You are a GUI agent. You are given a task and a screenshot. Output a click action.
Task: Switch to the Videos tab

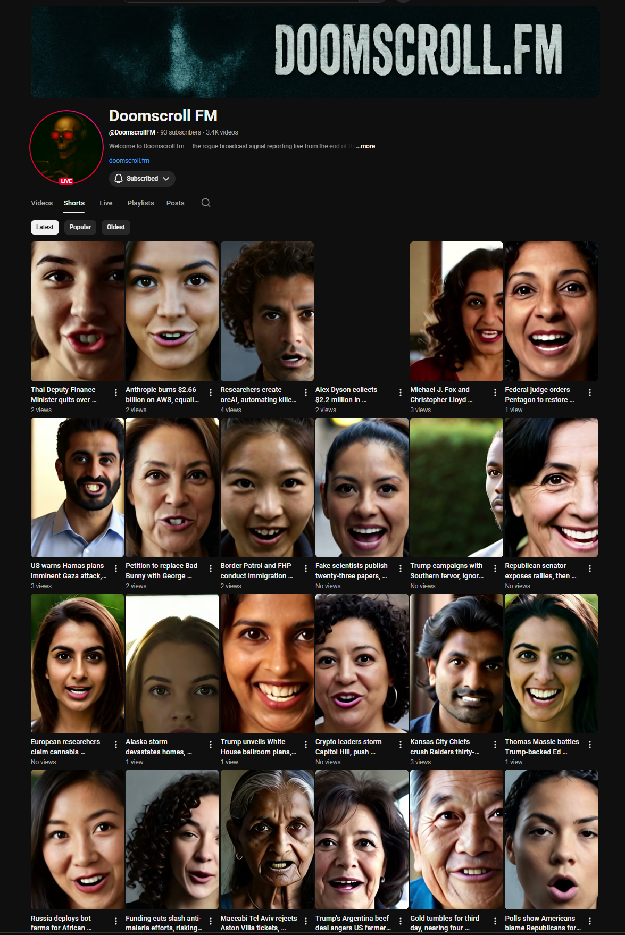point(41,203)
